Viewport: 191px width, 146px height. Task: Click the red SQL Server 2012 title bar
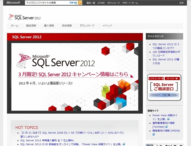coord(75,37)
